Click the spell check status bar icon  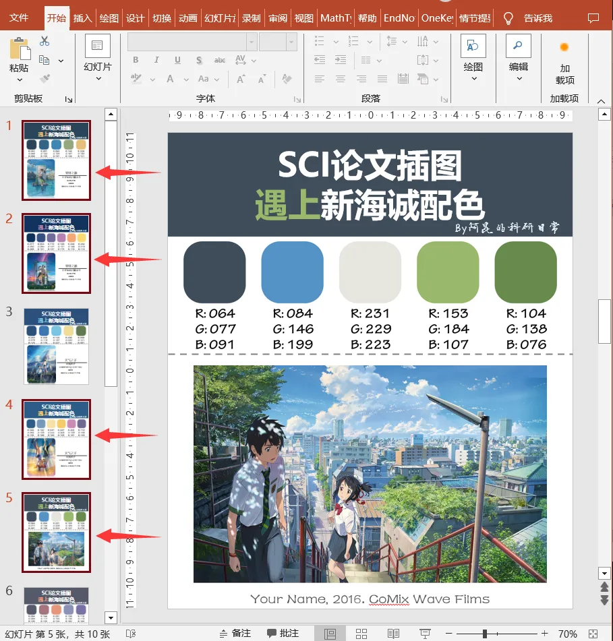click(x=131, y=634)
